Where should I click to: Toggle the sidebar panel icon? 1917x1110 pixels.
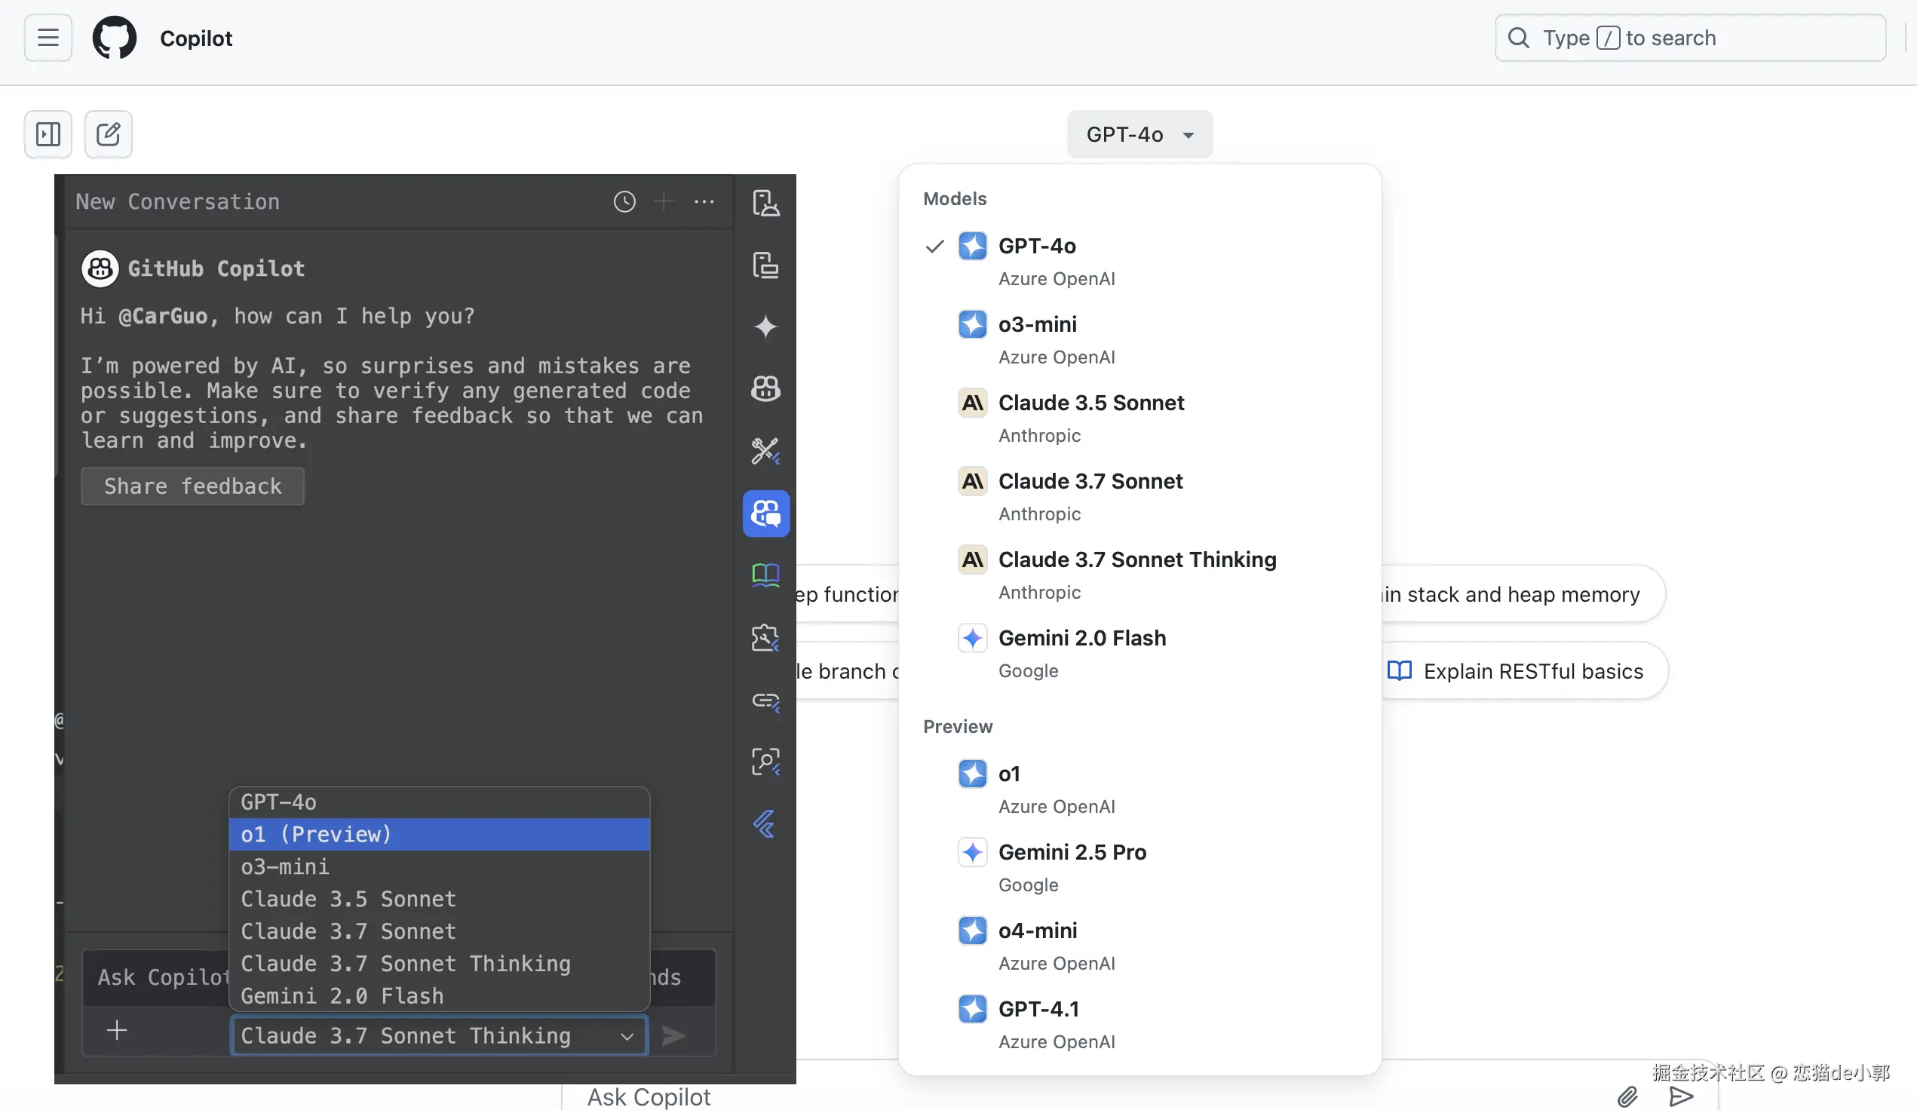click(x=48, y=135)
